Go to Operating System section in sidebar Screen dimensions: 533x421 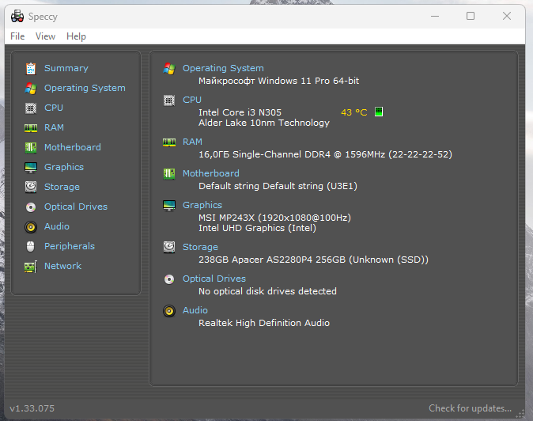(x=85, y=88)
